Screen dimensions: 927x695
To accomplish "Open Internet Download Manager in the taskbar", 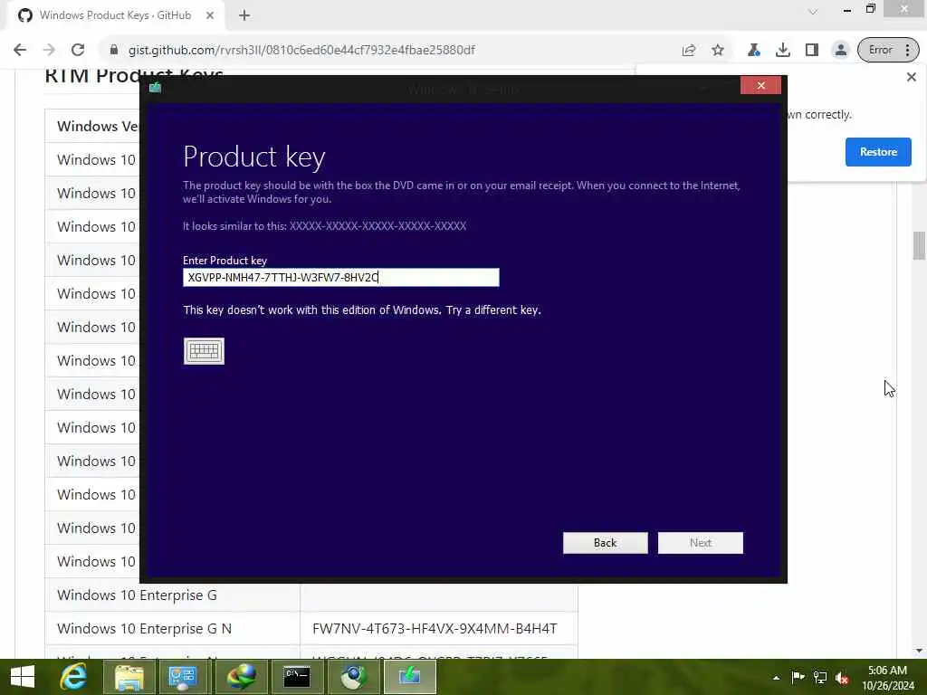I will [241, 677].
